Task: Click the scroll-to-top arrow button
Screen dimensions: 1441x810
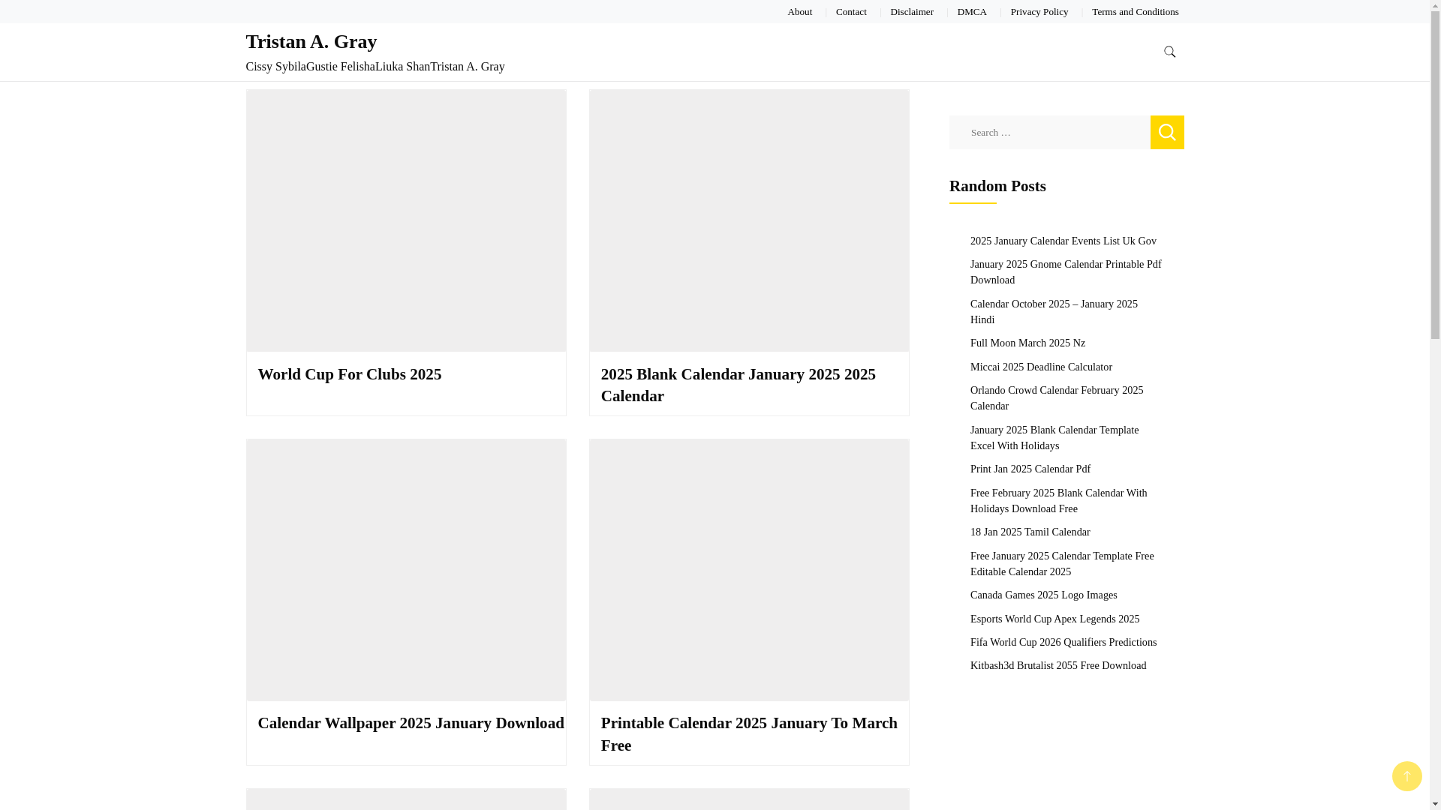Action: tap(1406, 776)
